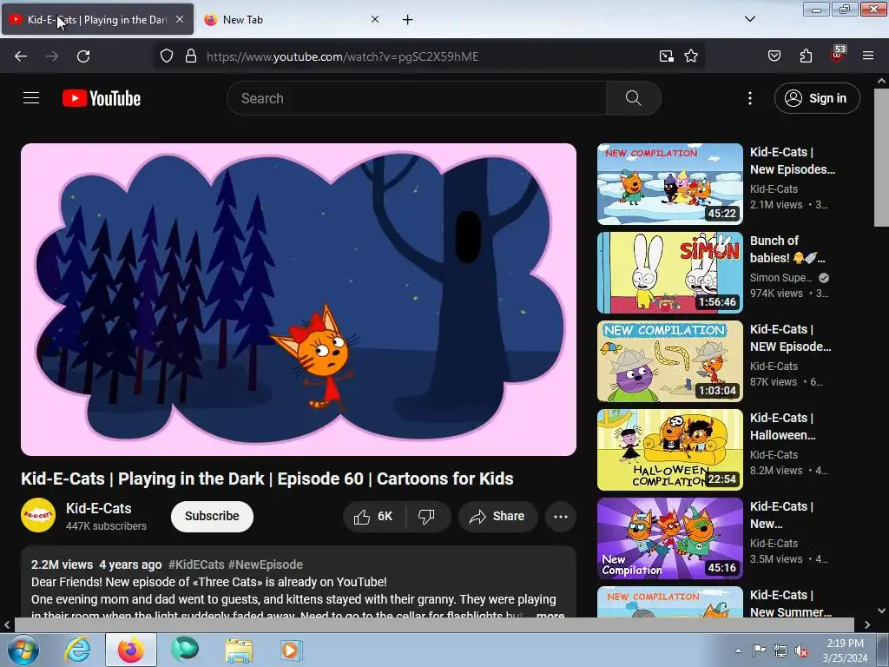Click 447K subscribers text
Screen dimensions: 889x667
[x=106, y=526]
